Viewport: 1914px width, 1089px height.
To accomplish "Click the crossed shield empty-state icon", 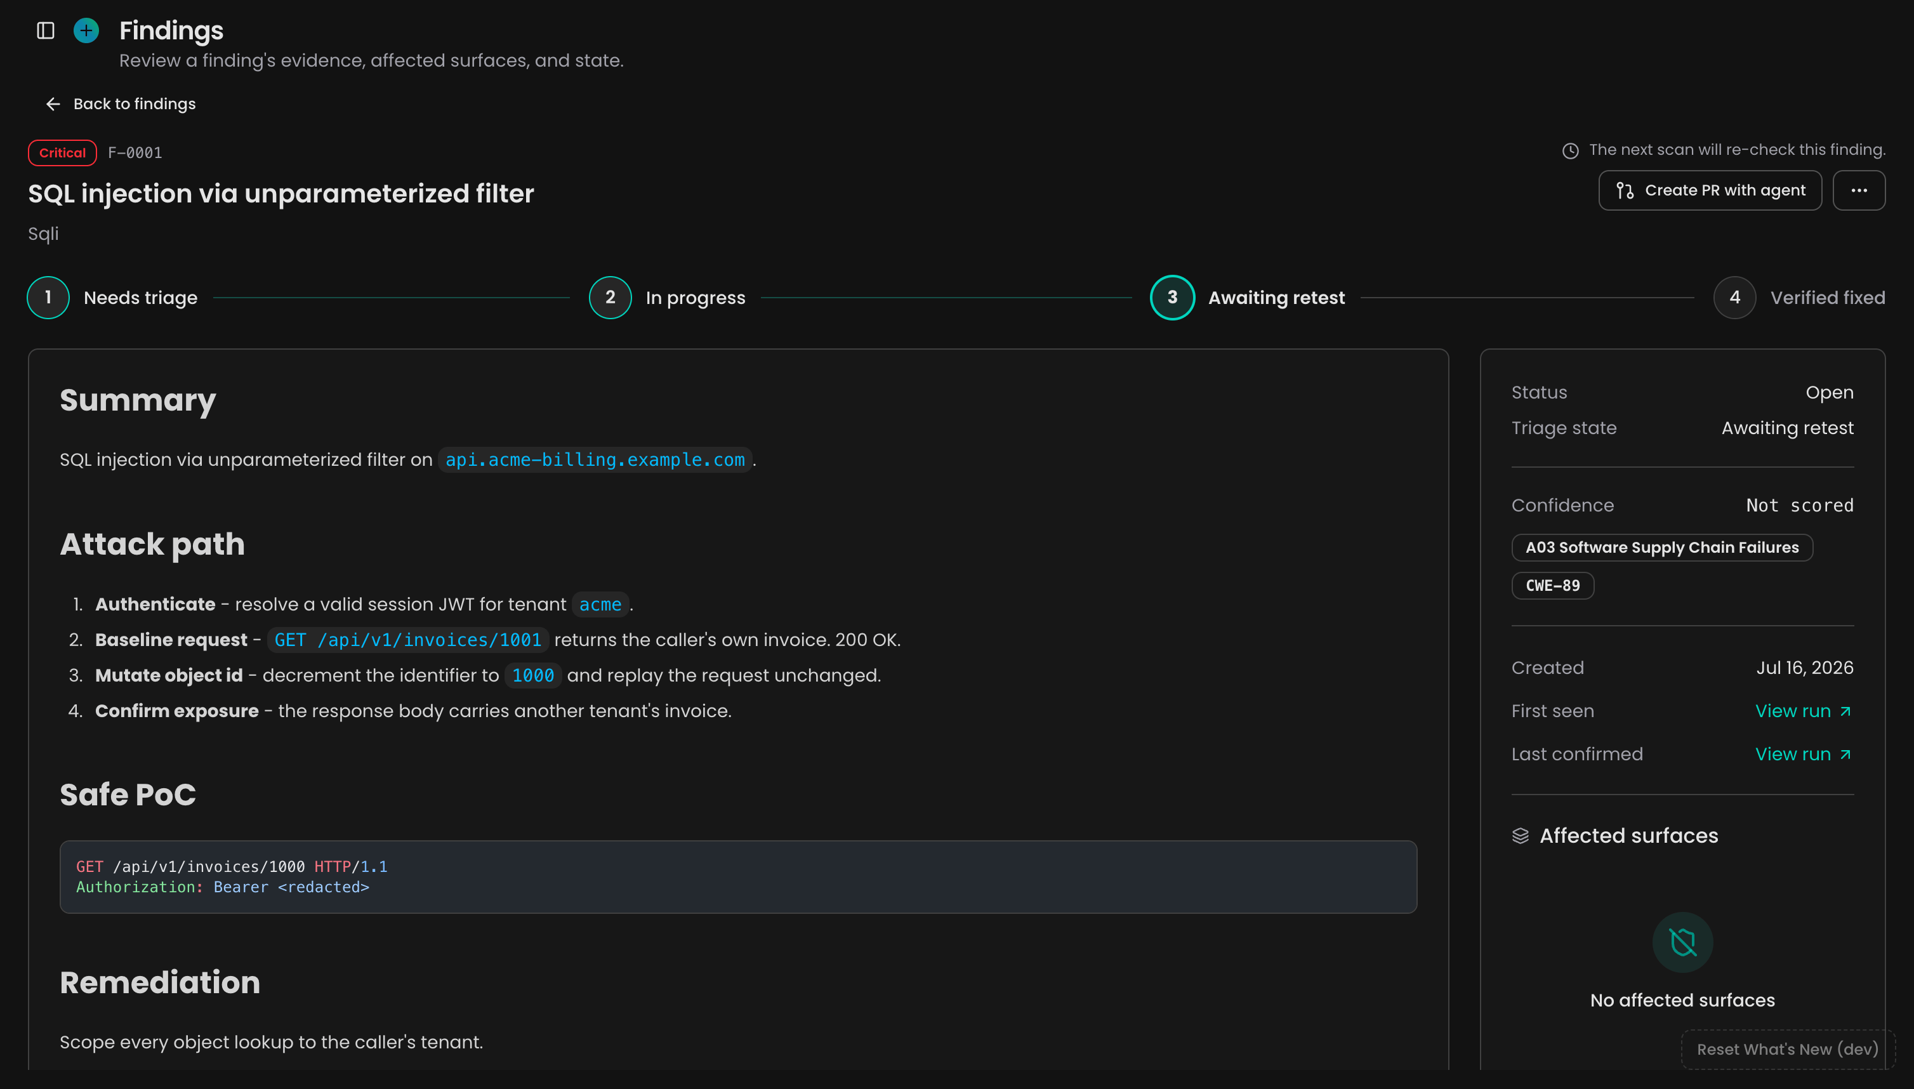I will click(x=1682, y=942).
